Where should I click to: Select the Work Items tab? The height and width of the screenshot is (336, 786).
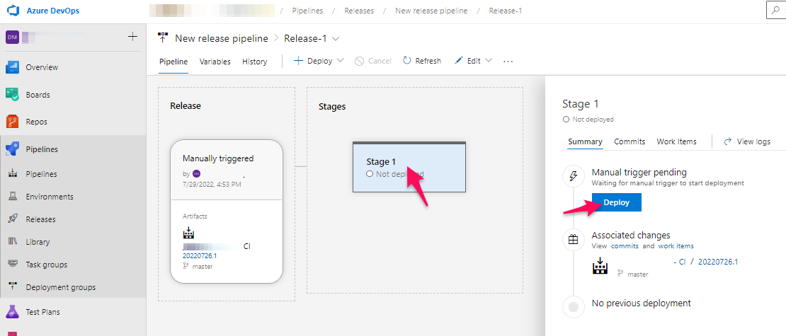(677, 141)
